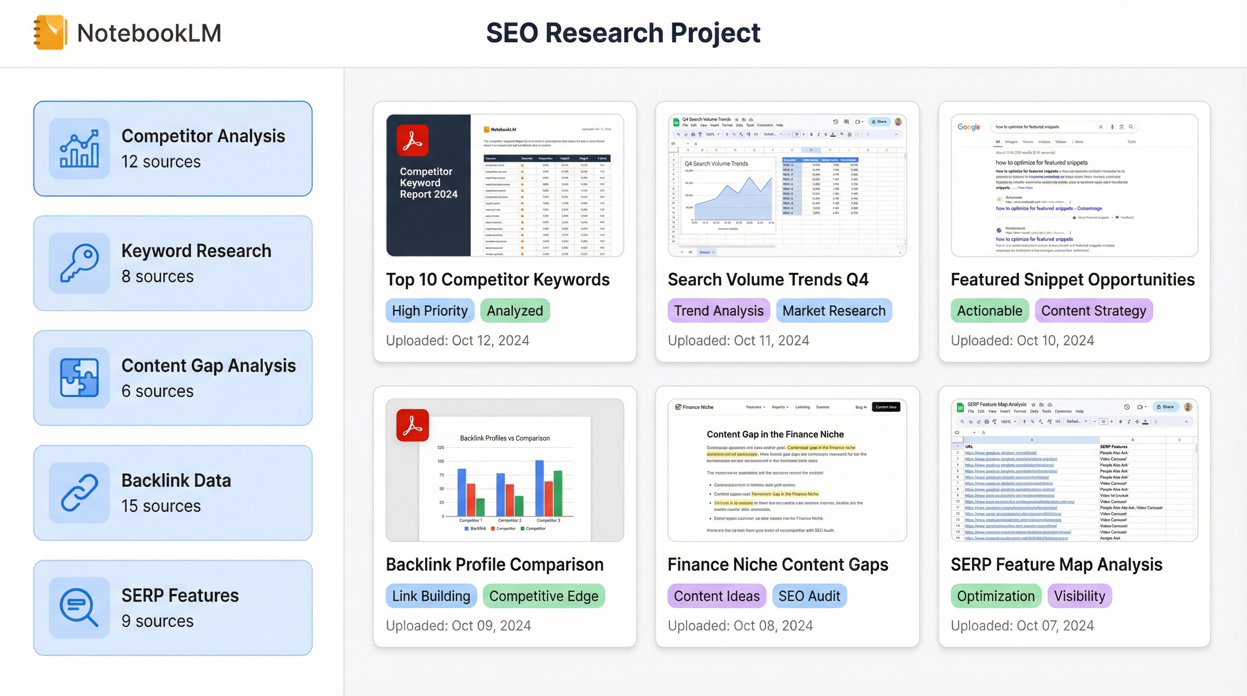Click the Sheets icon in SERP Feature Map thumbnail

[x=960, y=407]
